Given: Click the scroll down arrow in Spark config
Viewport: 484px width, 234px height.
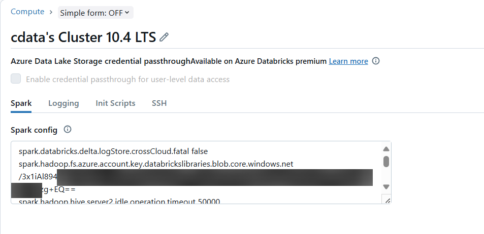Looking at the screenshot, I should pyautogui.click(x=386, y=186).
